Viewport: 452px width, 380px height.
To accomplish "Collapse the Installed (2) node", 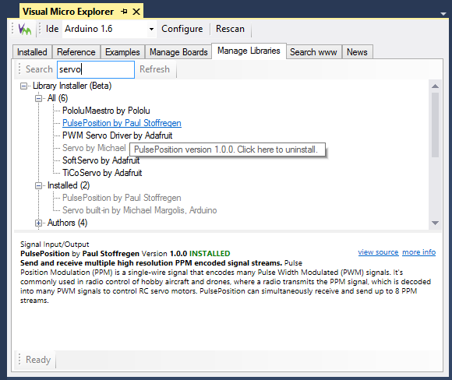I will tap(38, 186).
